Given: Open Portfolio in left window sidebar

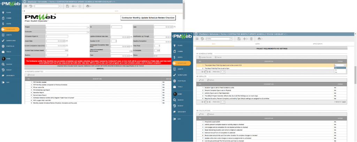Looking at the screenshot, I should (9, 46).
